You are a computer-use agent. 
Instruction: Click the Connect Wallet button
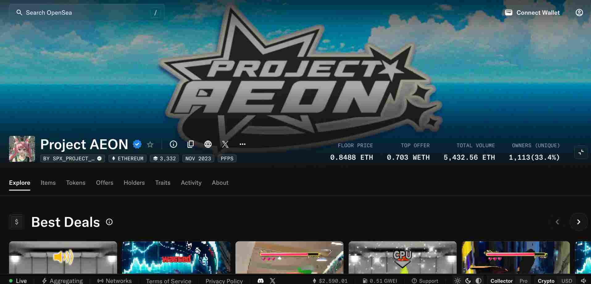532,13
